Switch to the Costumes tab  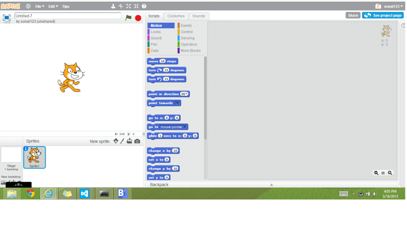tap(176, 16)
